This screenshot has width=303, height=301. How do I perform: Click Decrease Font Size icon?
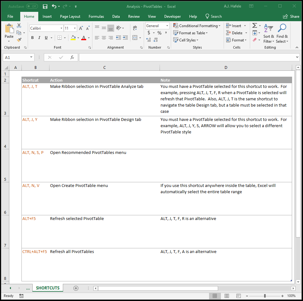(x=88, y=28)
